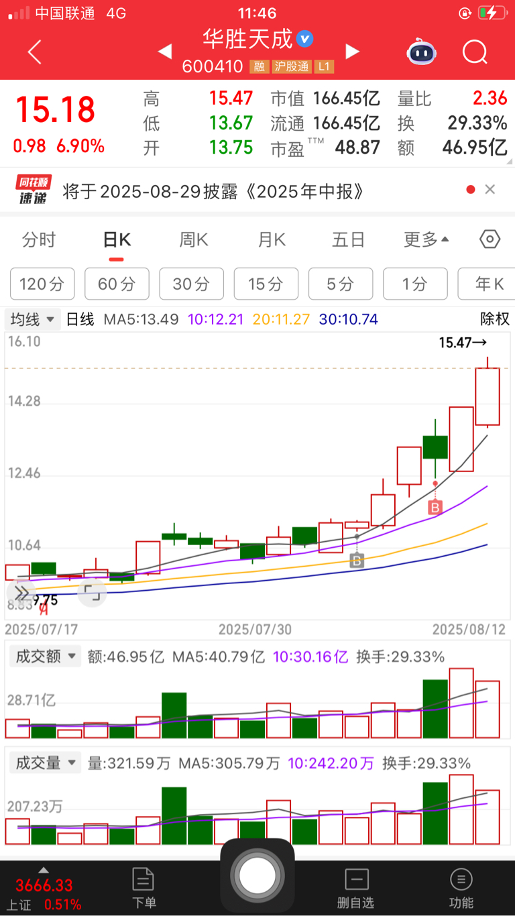Viewport: 515px width, 916px height.
Task: Tap the double-arrow expand chart icon
Action: pyautogui.click(x=21, y=593)
